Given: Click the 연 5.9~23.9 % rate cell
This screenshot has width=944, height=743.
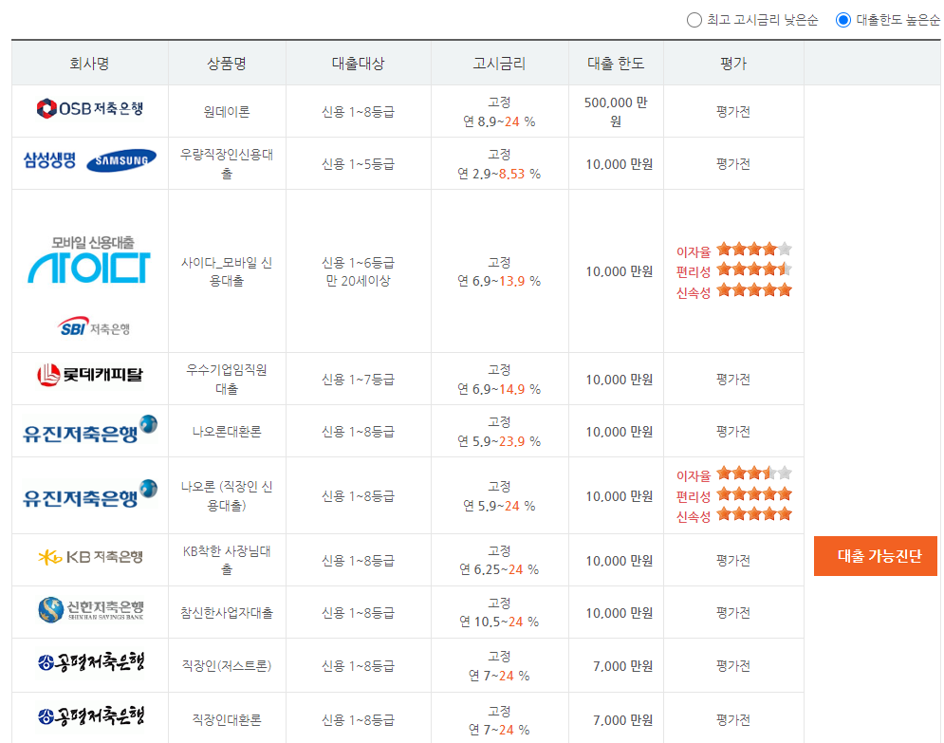Looking at the screenshot, I should coord(499,432).
